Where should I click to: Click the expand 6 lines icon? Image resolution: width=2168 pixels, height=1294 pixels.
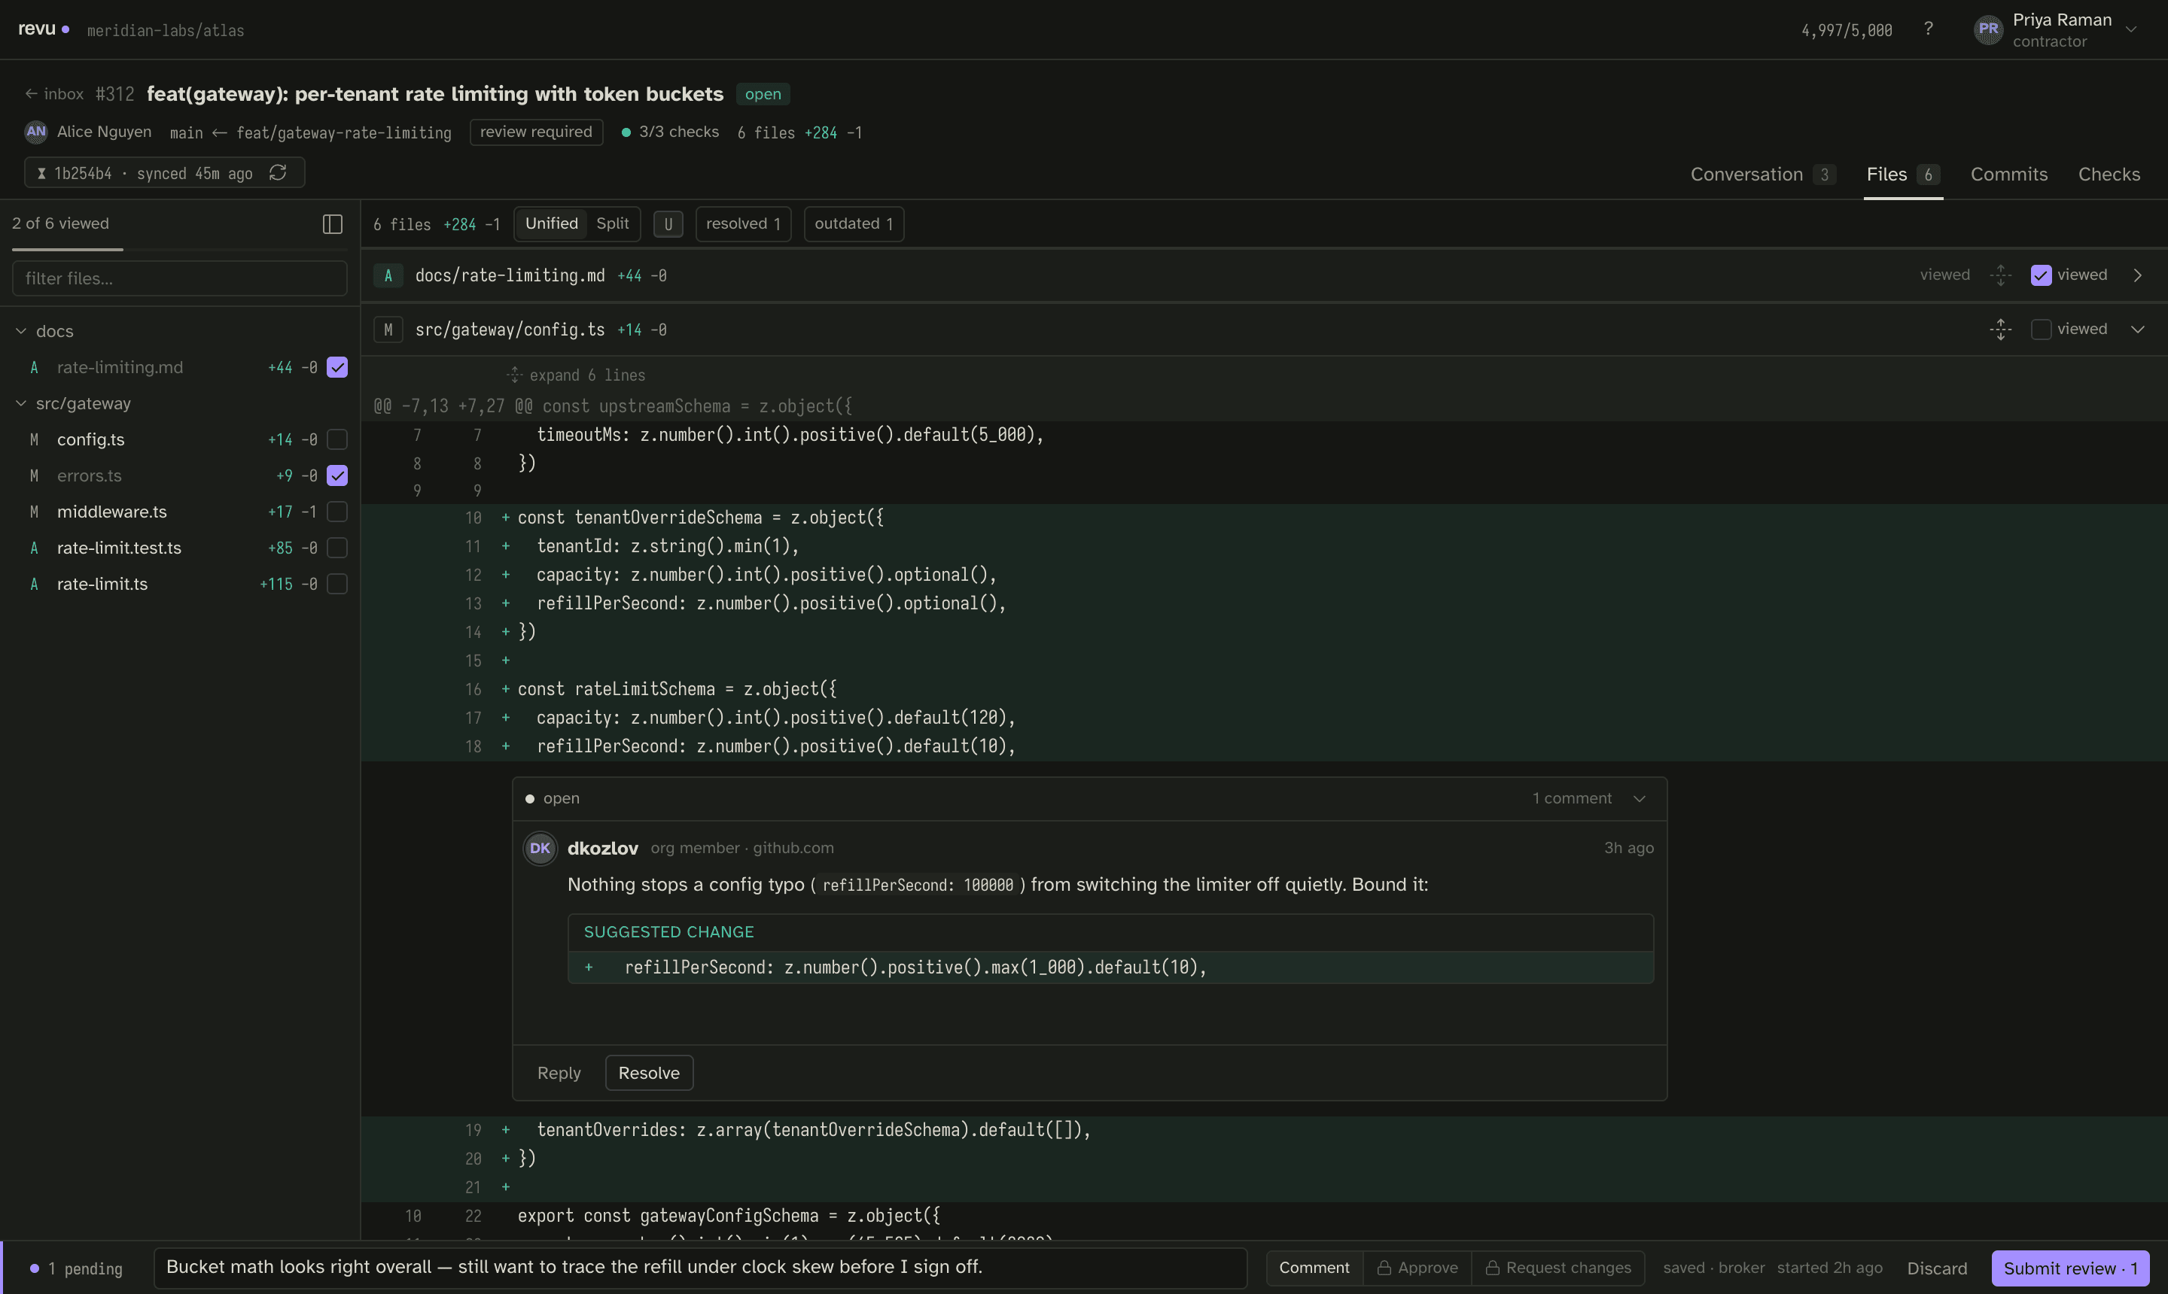514,375
